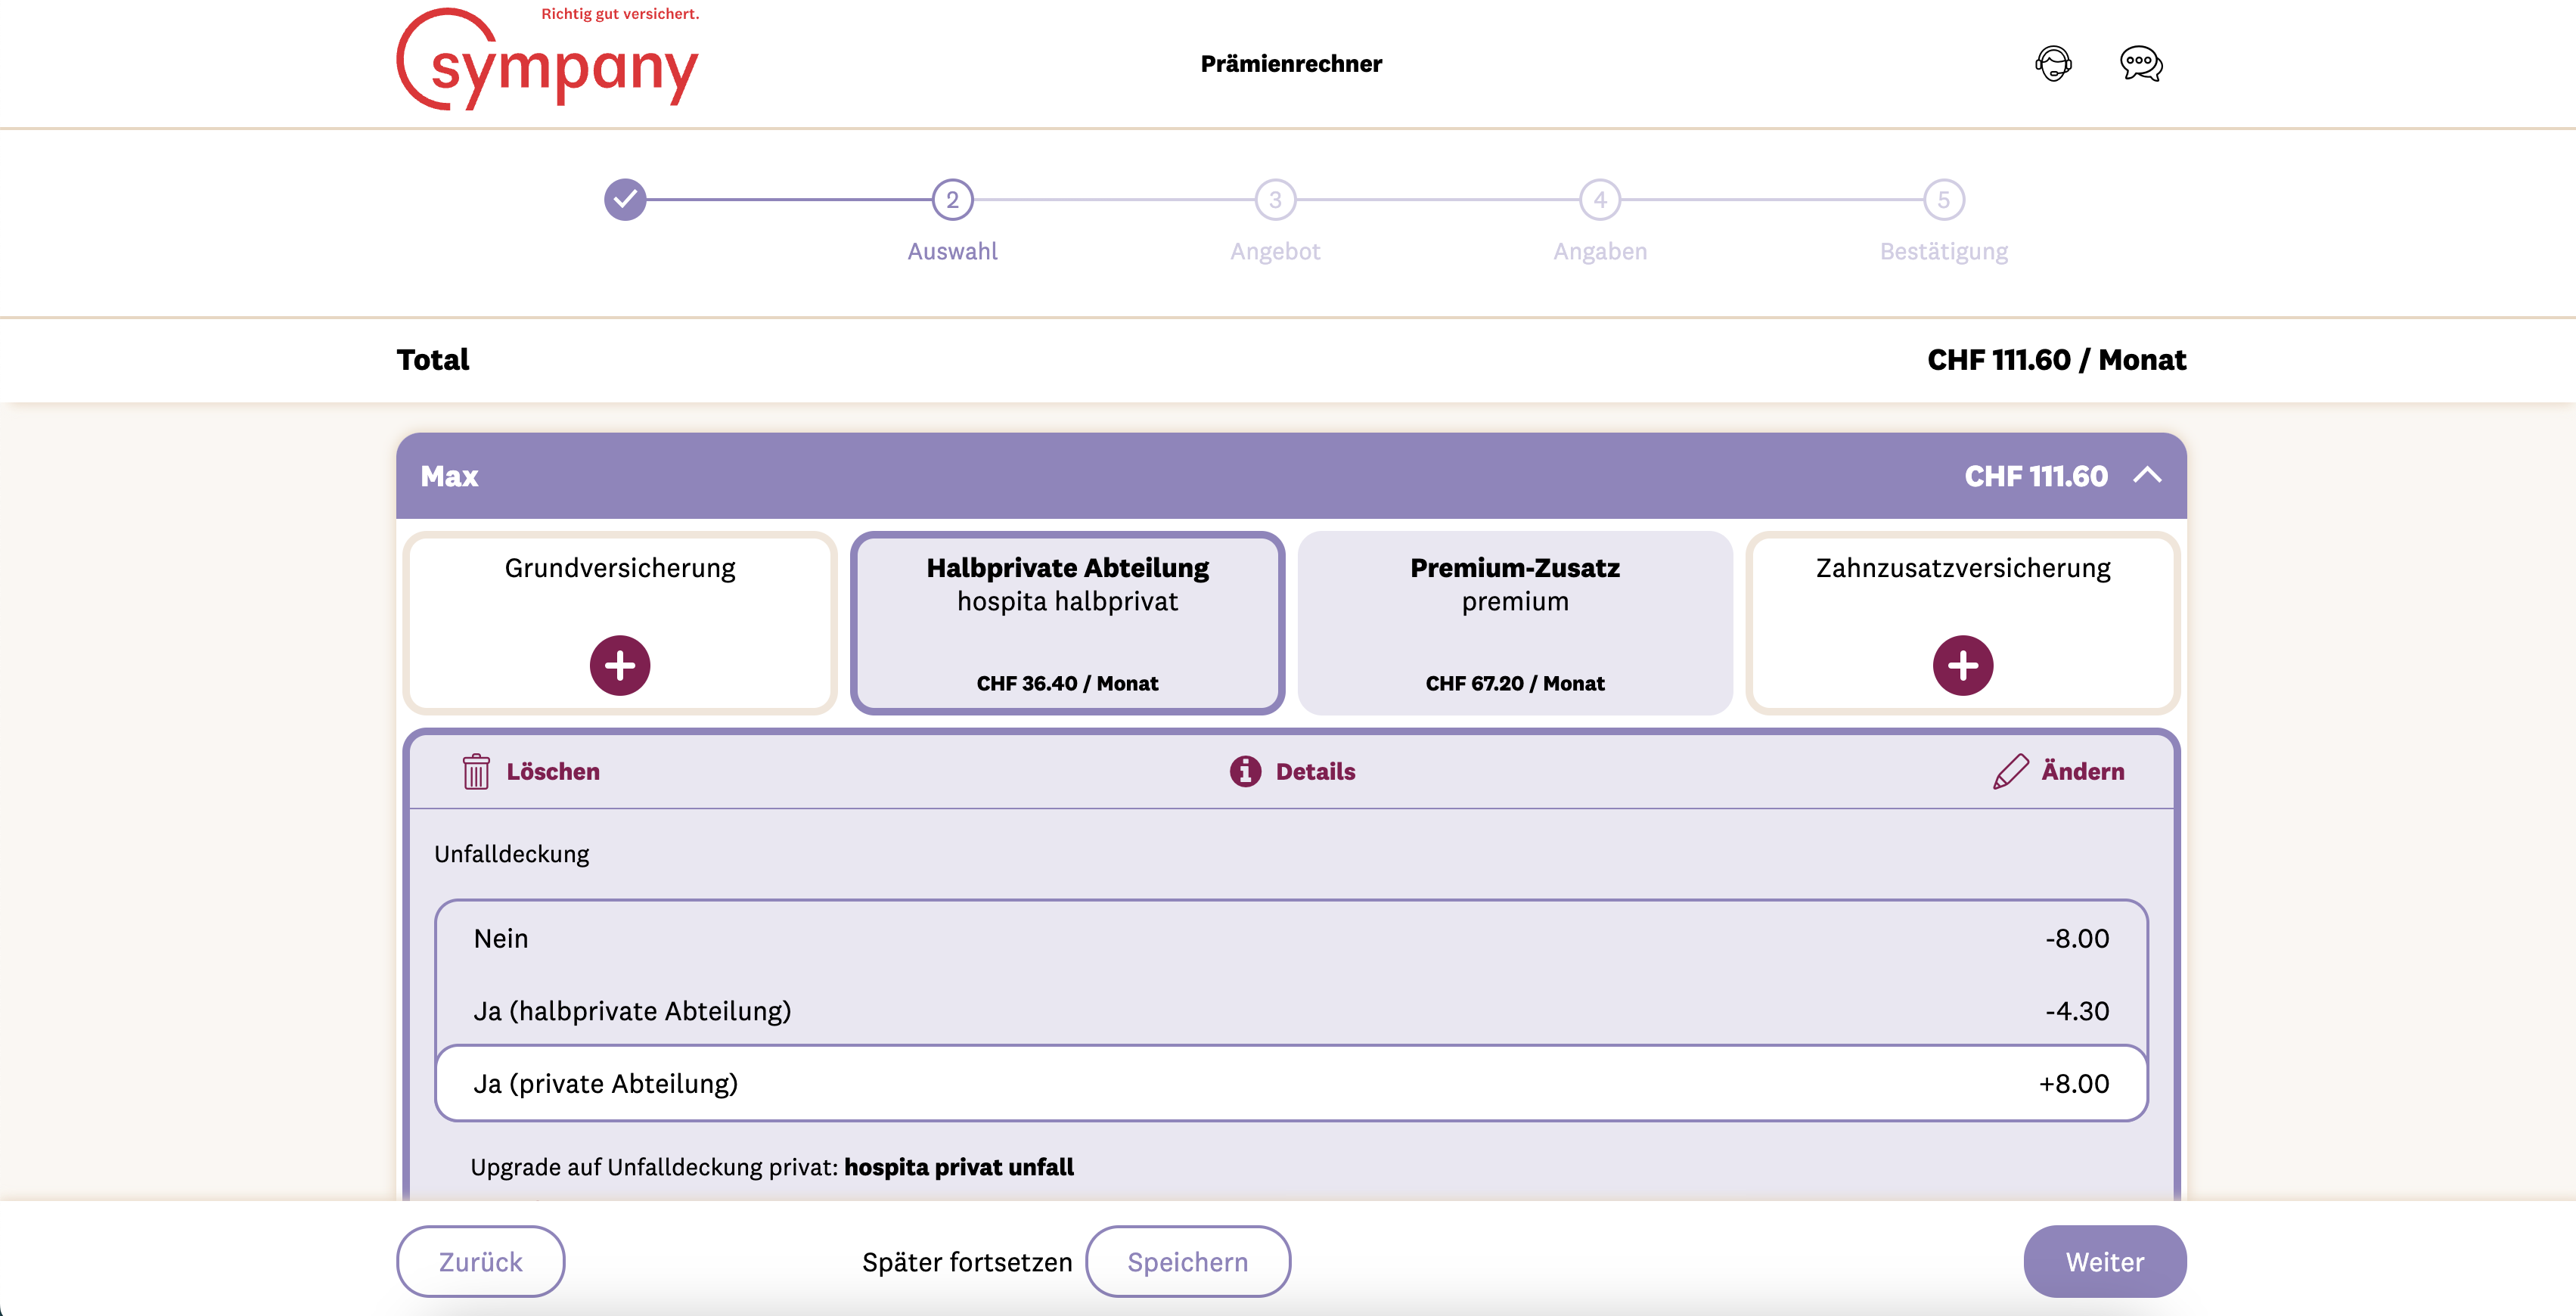Select the Halbprivate Abteilung tab
This screenshot has height=1316, width=2576.
(1067, 622)
